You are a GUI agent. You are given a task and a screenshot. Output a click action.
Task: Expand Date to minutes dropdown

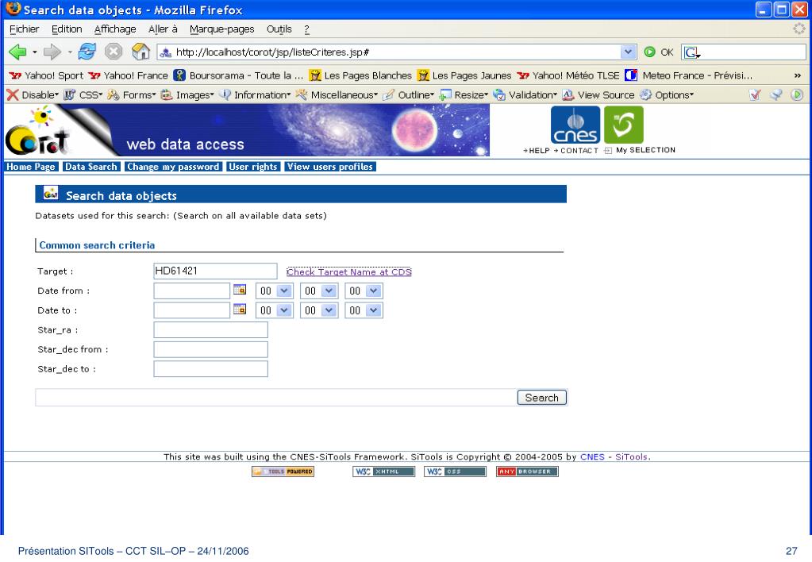point(329,310)
